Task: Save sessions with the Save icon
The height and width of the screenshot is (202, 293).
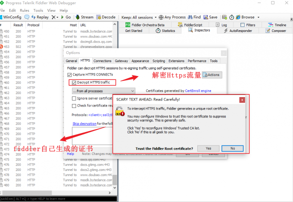Action: pos(210,17)
